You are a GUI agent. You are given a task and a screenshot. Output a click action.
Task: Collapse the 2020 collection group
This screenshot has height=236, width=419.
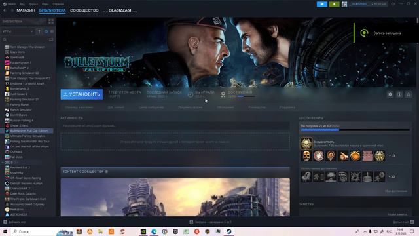(3, 163)
